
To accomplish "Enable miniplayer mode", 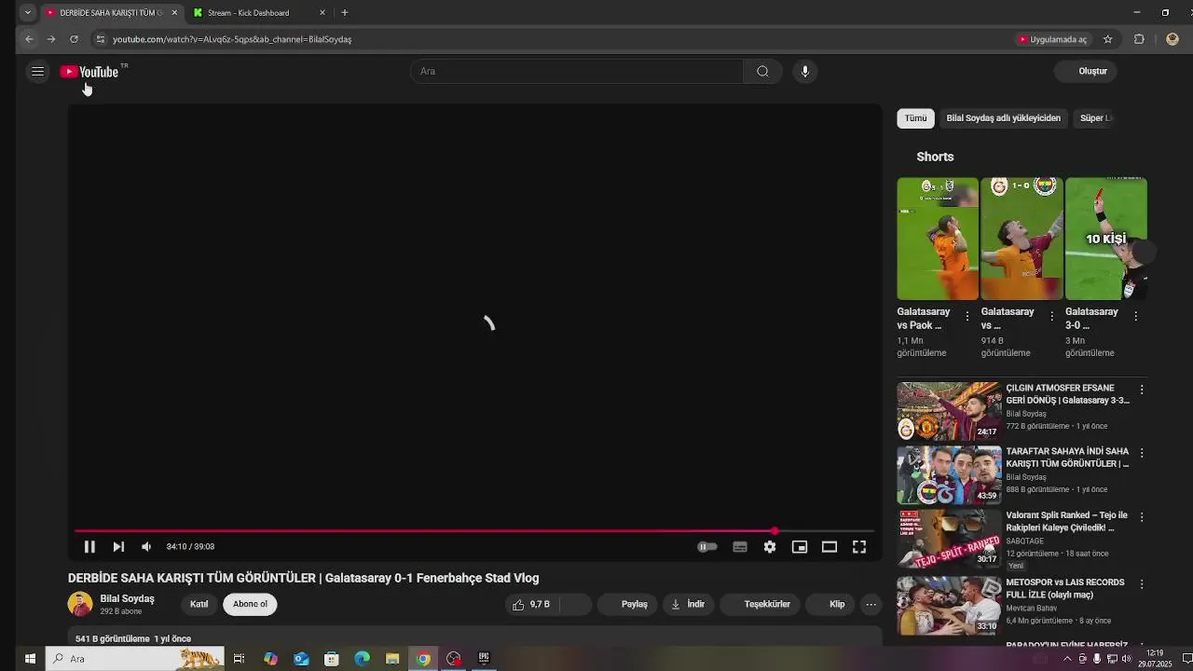I will (x=800, y=547).
